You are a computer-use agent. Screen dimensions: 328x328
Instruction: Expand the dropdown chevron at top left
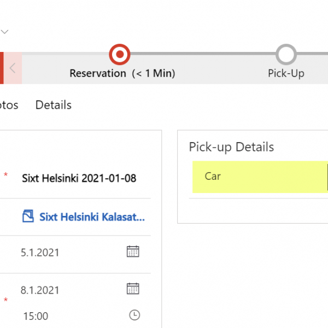click(x=4, y=32)
